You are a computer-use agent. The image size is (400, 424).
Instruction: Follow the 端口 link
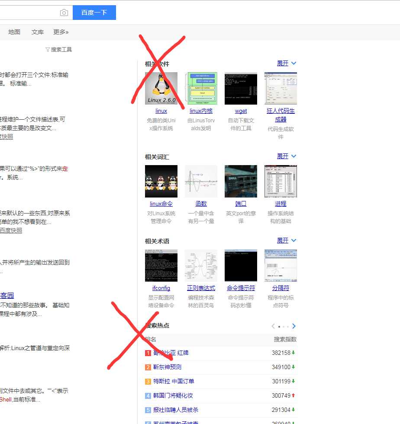pos(241,204)
